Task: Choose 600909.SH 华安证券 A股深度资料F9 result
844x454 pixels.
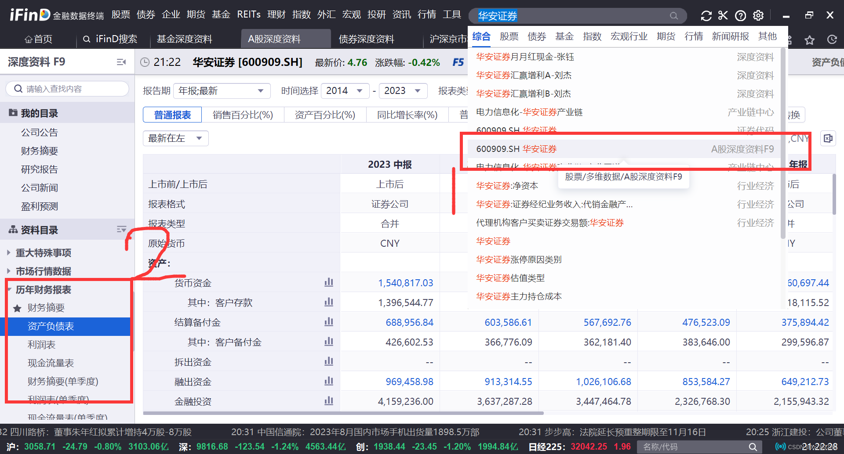Action: (x=624, y=149)
